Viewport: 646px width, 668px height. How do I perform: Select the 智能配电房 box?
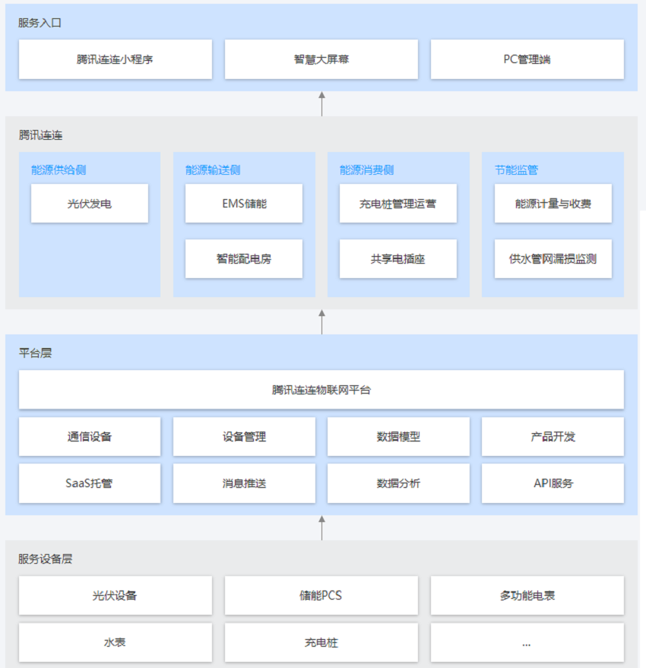click(x=244, y=258)
